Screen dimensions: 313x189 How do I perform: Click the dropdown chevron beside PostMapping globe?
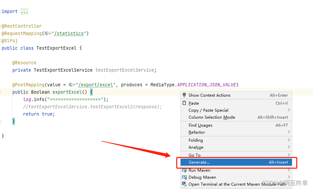click(x=74, y=85)
